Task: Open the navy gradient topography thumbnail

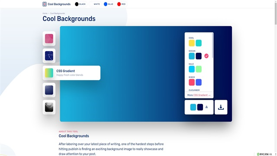Action: (x=49, y=90)
